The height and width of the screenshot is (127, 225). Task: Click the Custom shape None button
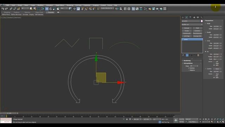click(217, 69)
